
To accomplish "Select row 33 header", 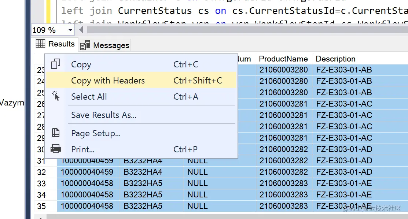I will tap(41, 183).
